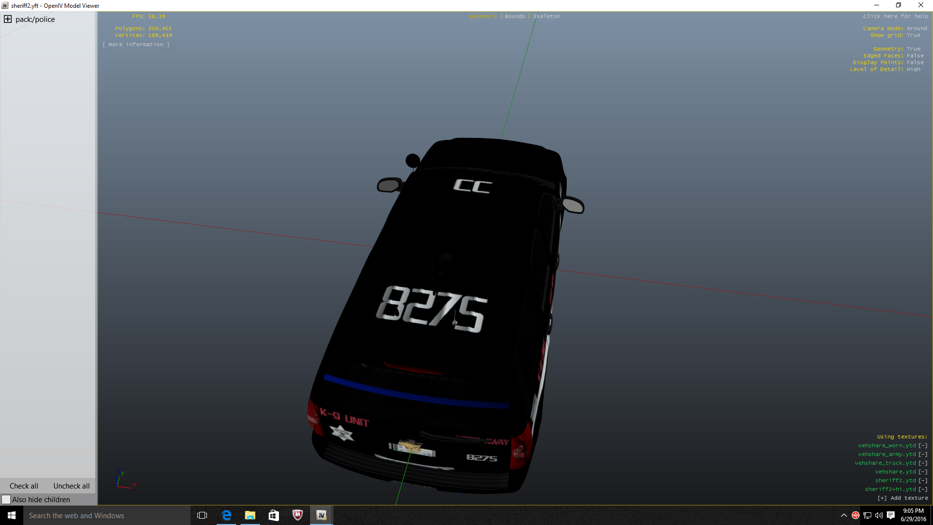This screenshot has height=525, width=933.
Task: Open the Task View icon
Action: click(202, 515)
